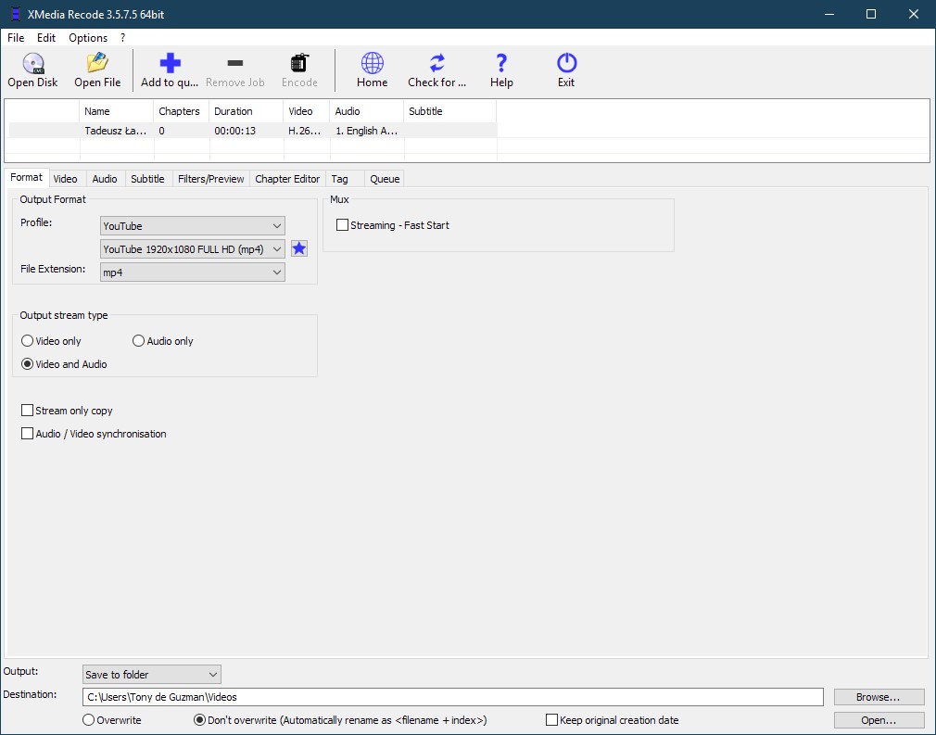Image resolution: width=936 pixels, height=735 pixels.
Task: Check for updates using the toolbar icon
Action: tap(436, 70)
